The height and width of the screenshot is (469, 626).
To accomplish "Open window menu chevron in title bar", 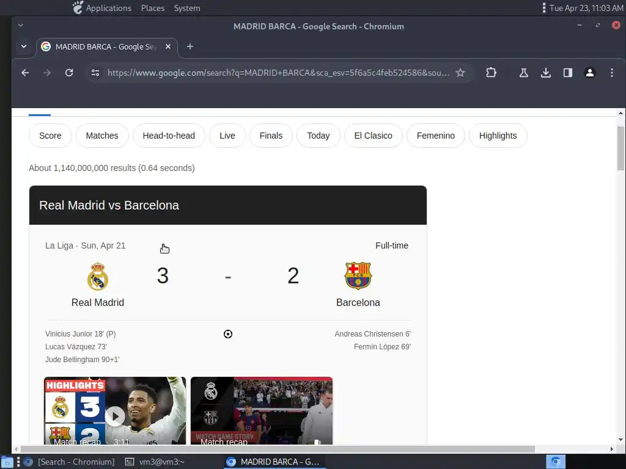I will tap(21, 25).
